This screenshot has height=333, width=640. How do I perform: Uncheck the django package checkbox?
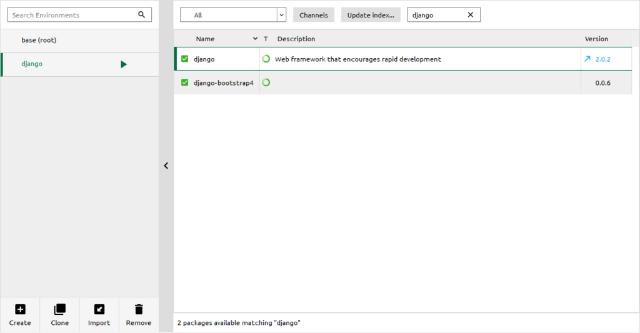point(184,59)
